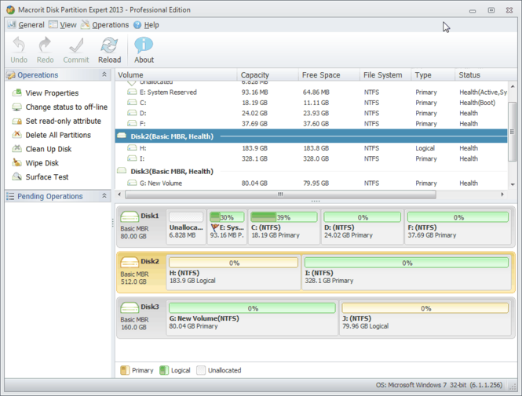The height and width of the screenshot is (396, 522).
Task: Click the Change status to off-line icon
Action: [16, 107]
